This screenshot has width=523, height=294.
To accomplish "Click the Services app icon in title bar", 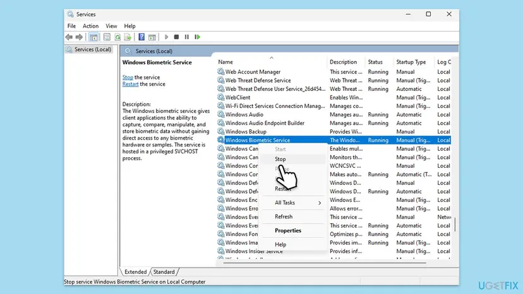I will click(70, 14).
